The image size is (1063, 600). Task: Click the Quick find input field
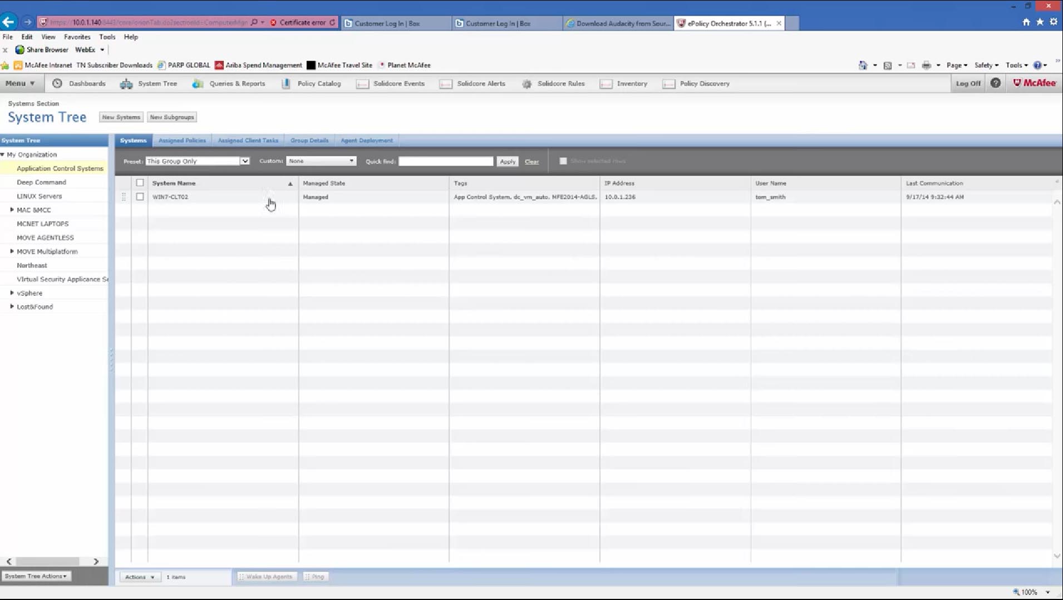[x=446, y=161]
